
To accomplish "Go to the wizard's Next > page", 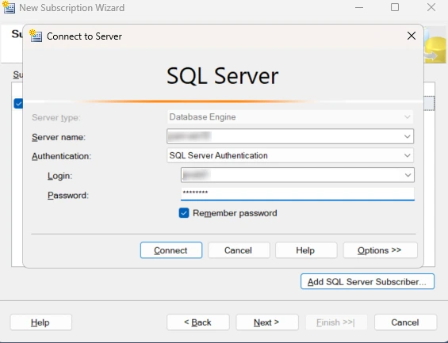I will click(x=267, y=322).
